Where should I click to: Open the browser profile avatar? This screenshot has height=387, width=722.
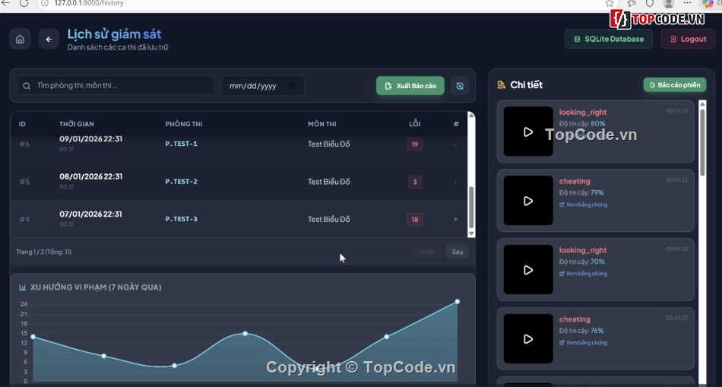coord(669,3)
